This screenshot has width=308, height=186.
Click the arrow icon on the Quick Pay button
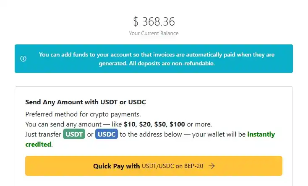211,166
